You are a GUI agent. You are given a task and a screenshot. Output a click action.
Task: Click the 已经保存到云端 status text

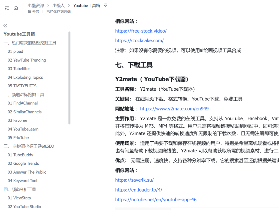pos(59,12)
